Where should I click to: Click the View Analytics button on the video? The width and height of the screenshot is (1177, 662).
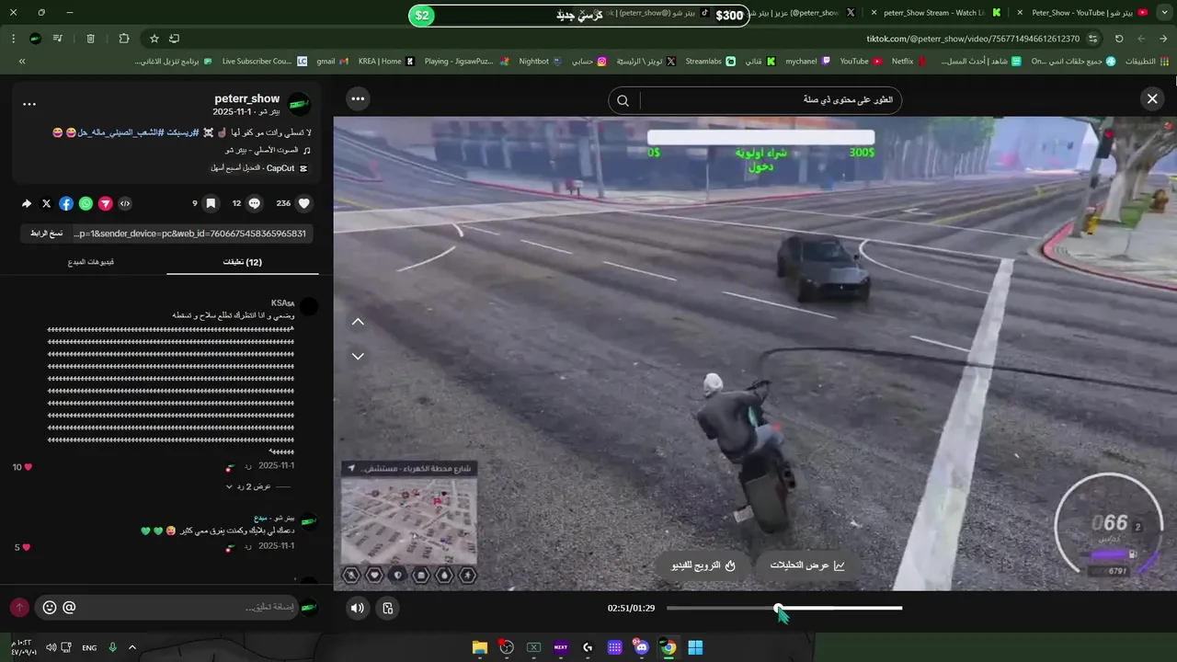pyautogui.click(x=806, y=565)
